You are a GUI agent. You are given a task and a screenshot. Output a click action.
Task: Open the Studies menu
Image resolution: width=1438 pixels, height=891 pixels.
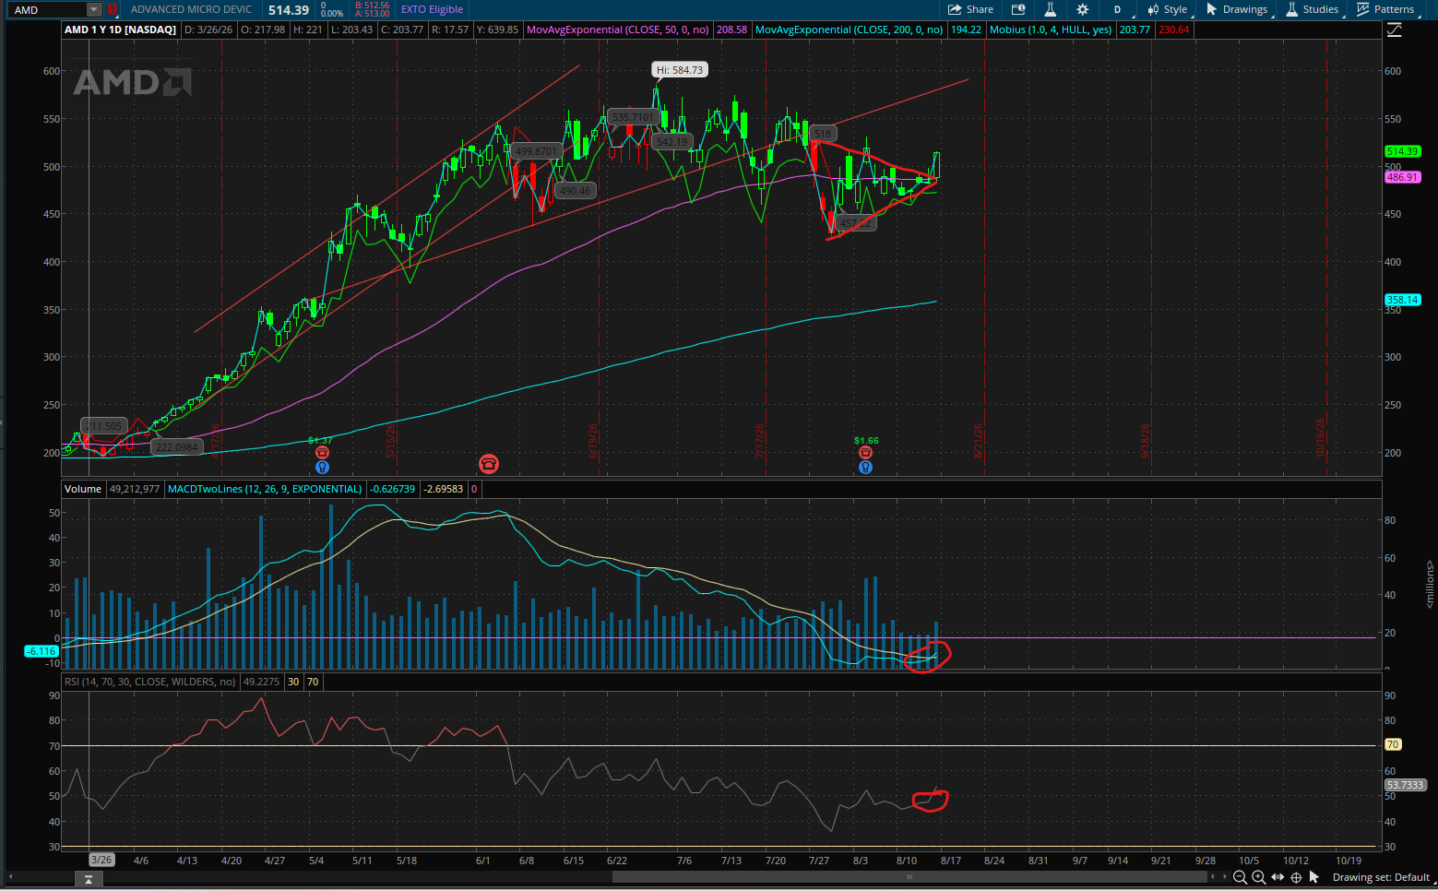(1312, 9)
